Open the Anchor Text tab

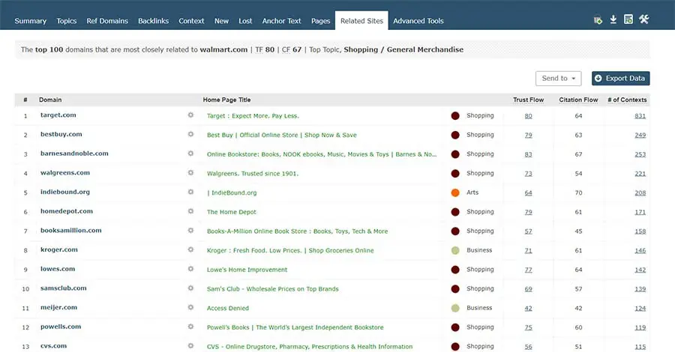[x=281, y=21]
